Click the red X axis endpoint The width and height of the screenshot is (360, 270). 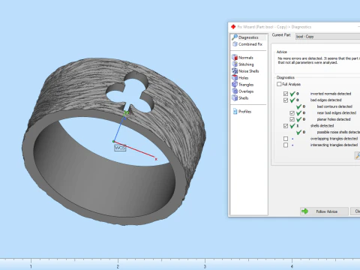click(156, 159)
